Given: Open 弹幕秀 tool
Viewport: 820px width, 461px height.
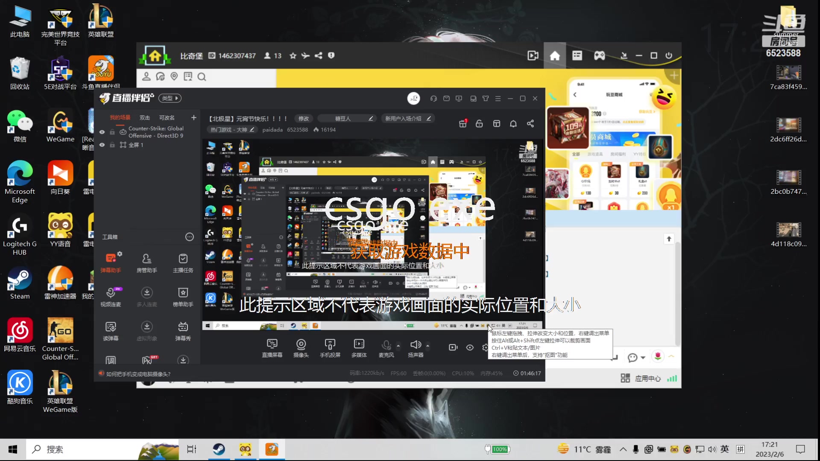Looking at the screenshot, I should [183, 330].
